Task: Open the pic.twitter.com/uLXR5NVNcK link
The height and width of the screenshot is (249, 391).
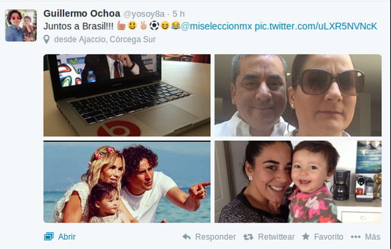Action: pyautogui.click(x=316, y=26)
